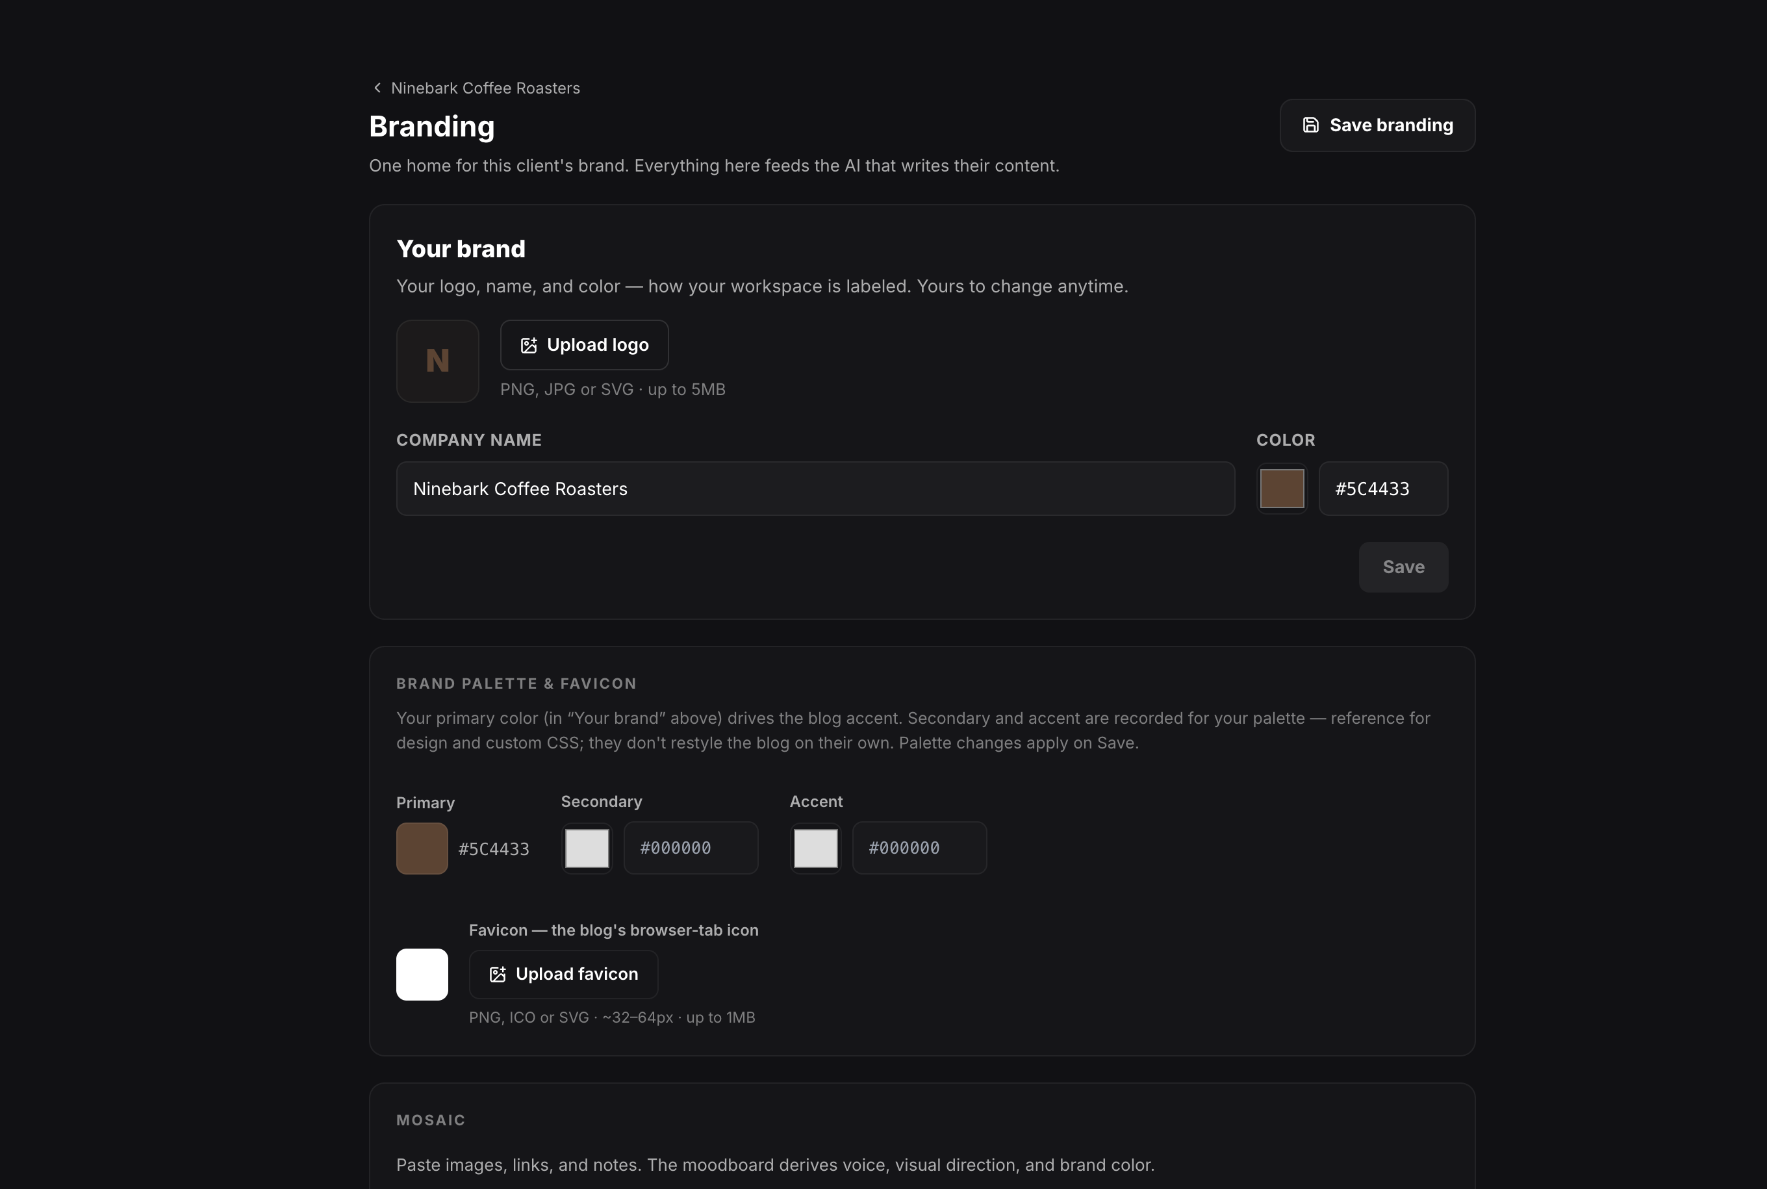
Task: Click the Save branding button
Action: (1377, 125)
